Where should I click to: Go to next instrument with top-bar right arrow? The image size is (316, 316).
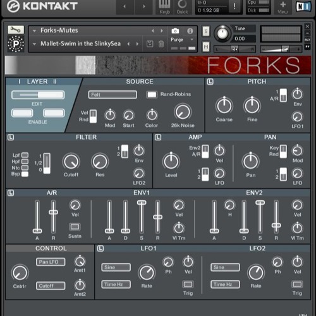[144, 6]
